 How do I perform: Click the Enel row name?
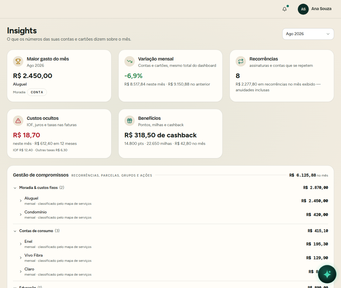tap(28, 241)
